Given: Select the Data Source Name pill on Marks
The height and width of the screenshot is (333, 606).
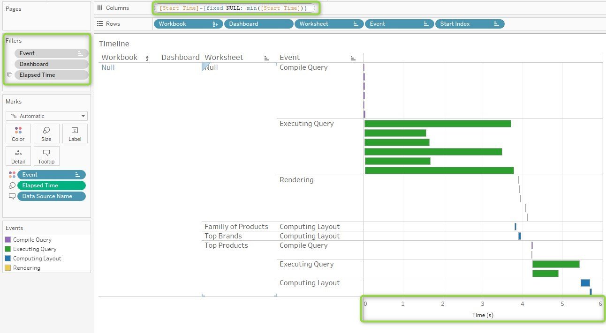Looking at the screenshot, I should (52, 196).
